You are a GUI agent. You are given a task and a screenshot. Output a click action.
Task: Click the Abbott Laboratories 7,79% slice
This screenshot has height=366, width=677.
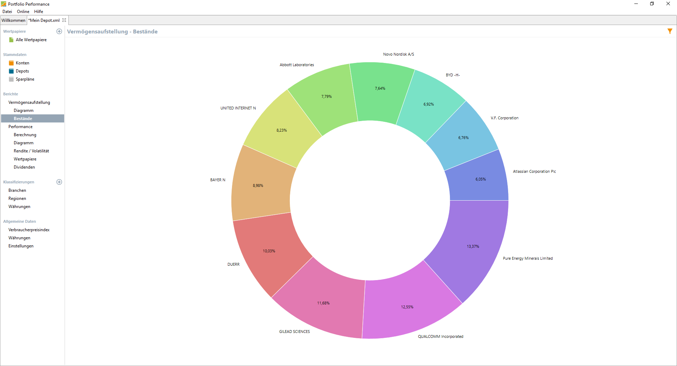tap(326, 97)
